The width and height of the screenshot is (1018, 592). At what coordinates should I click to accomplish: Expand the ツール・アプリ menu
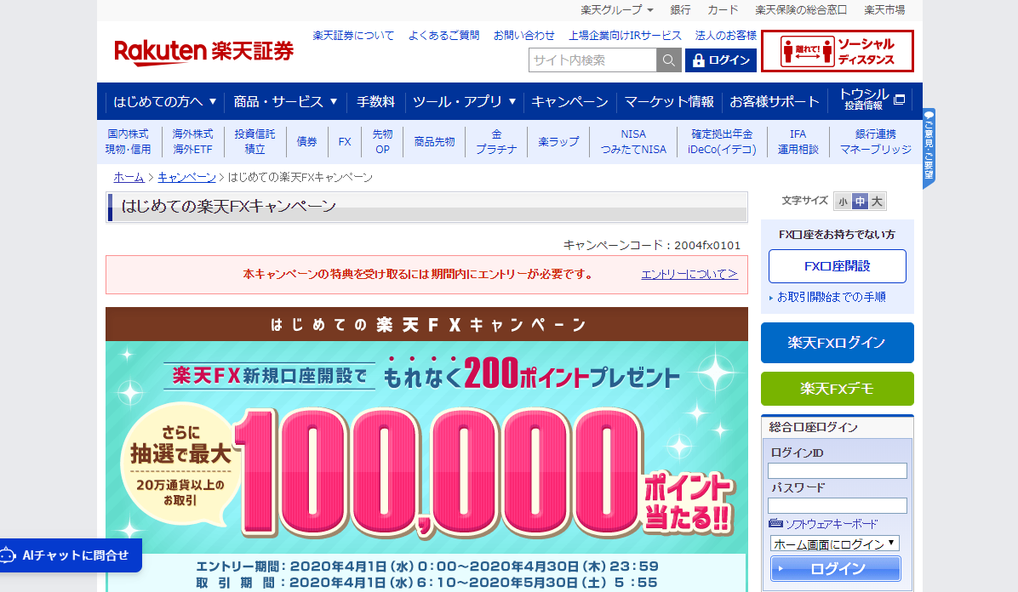(464, 101)
